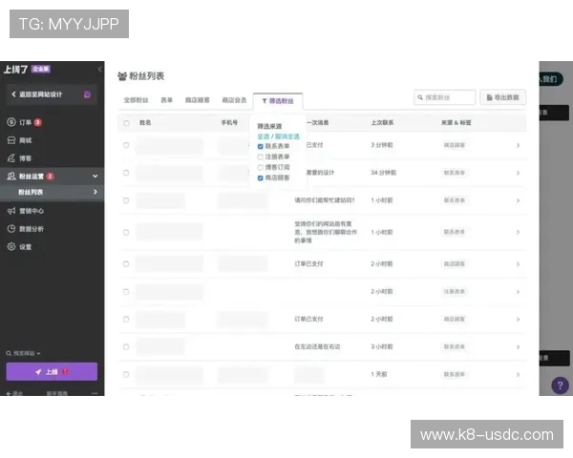Tick the checkbox of the 1 天前 row

click(126, 374)
